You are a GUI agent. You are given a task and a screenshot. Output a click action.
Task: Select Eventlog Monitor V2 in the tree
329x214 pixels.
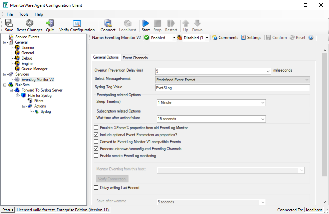pos(38,80)
